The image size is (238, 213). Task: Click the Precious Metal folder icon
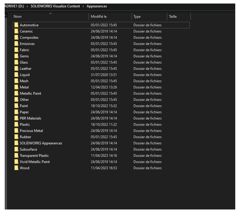tap(16, 131)
